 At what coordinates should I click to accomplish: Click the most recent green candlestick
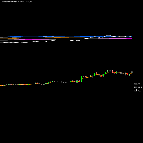point(132,72)
